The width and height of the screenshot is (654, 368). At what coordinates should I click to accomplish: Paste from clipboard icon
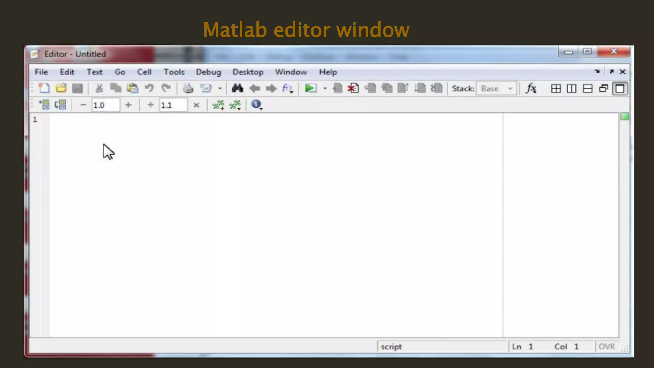[x=132, y=88]
